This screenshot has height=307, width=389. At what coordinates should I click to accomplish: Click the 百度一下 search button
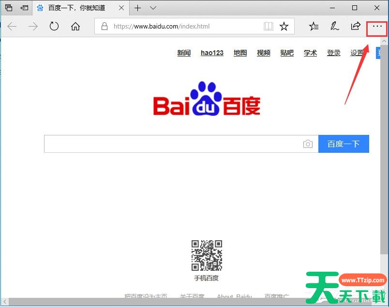point(344,144)
